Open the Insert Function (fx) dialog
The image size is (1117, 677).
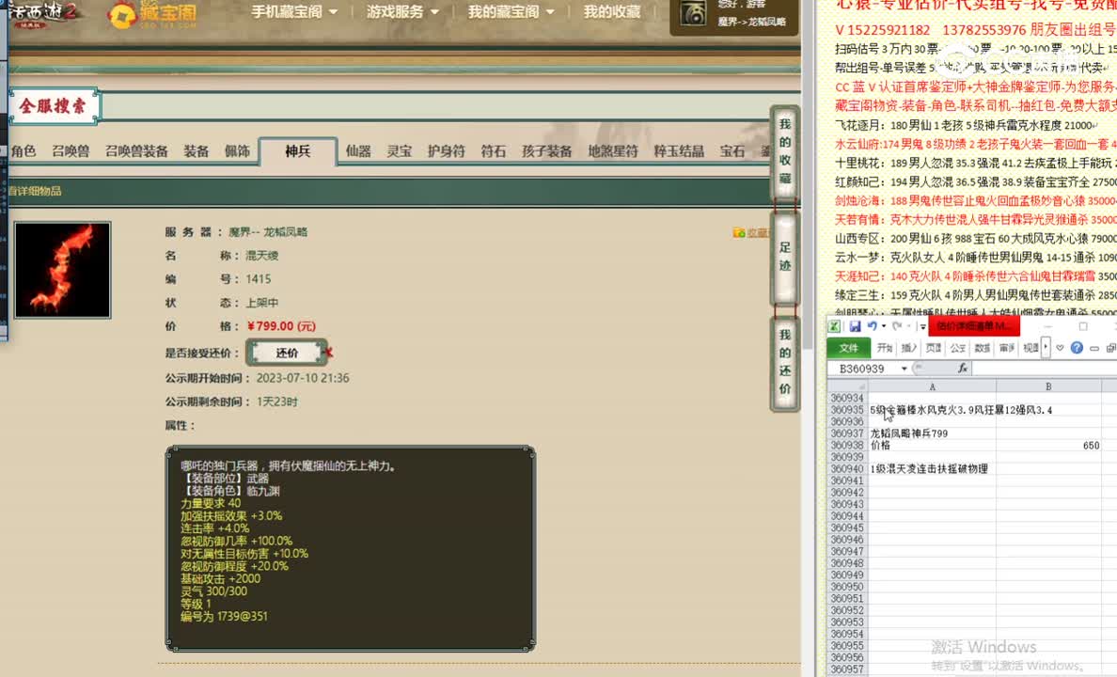point(963,368)
